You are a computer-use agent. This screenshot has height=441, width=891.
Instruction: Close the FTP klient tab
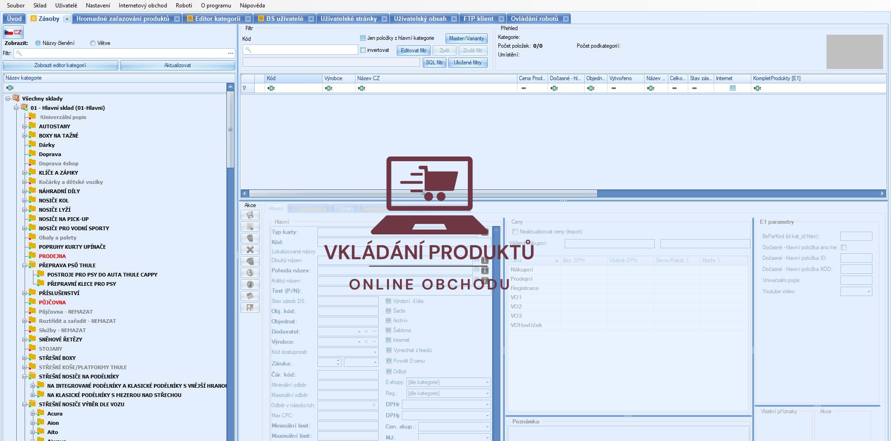(501, 19)
